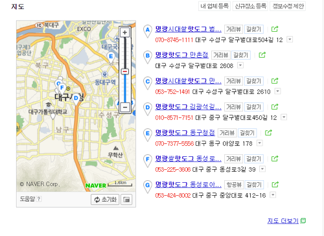This screenshot has width=324, height=236.
Task: Open 명랑시대쌀핫도그 범... link in row A
Action: pyautogui.click(x=188, y=29)
